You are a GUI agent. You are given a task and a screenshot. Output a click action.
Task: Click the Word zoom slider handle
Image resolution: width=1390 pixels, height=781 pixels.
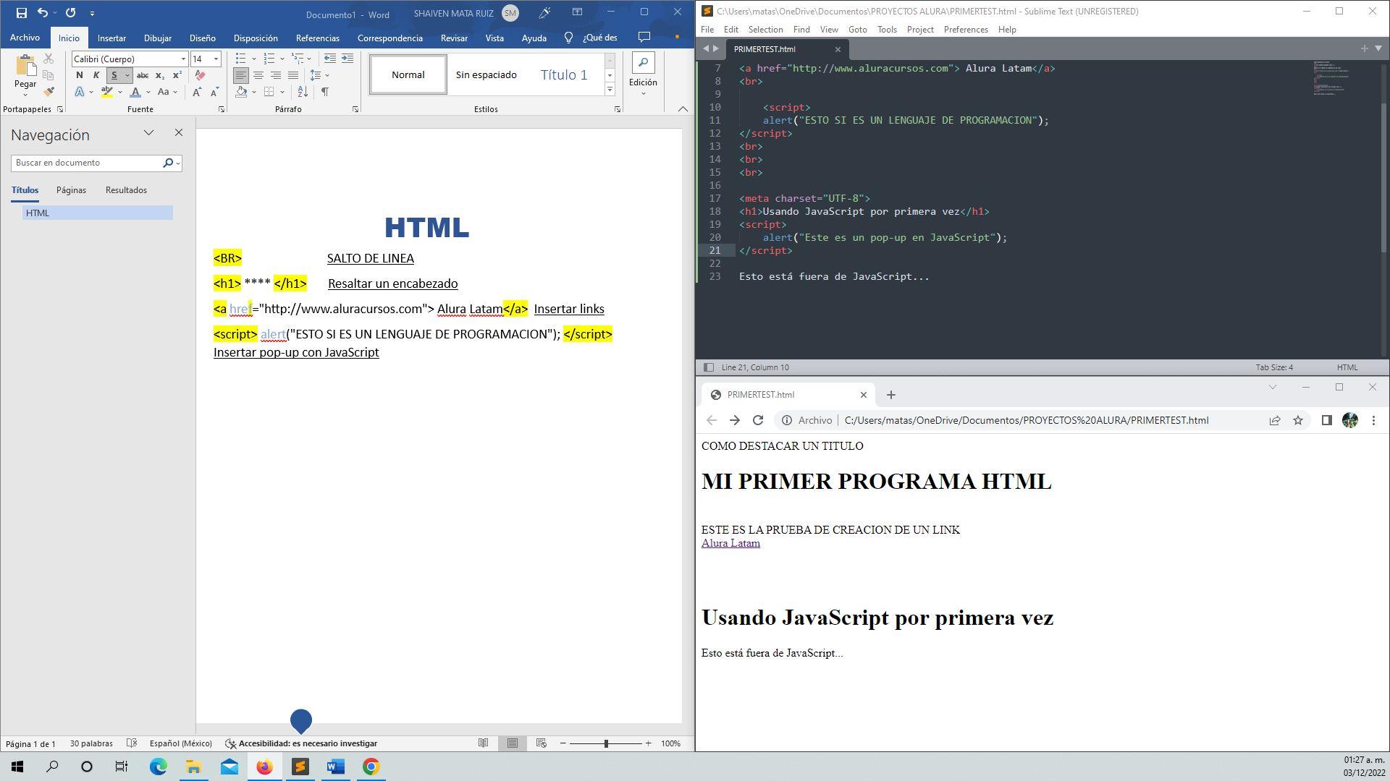click(x=606, y=743)
